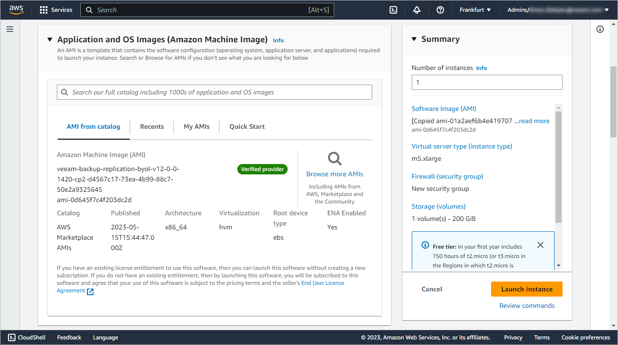Click read more in Software Image
This screenshot has height=345, width=618.
(x=534, y=121)
